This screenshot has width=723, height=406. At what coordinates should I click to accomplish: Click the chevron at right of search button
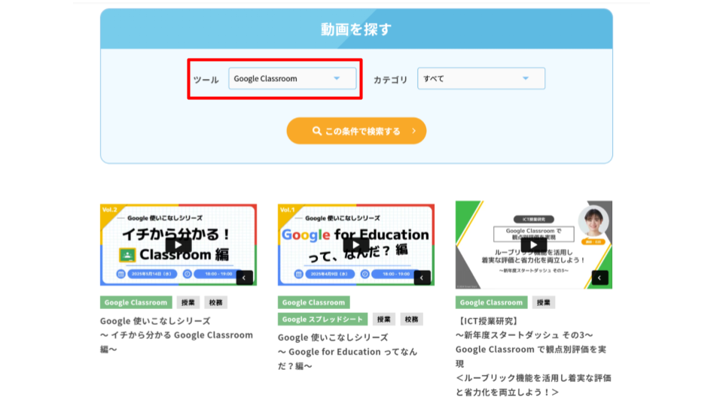pos(413,131)
